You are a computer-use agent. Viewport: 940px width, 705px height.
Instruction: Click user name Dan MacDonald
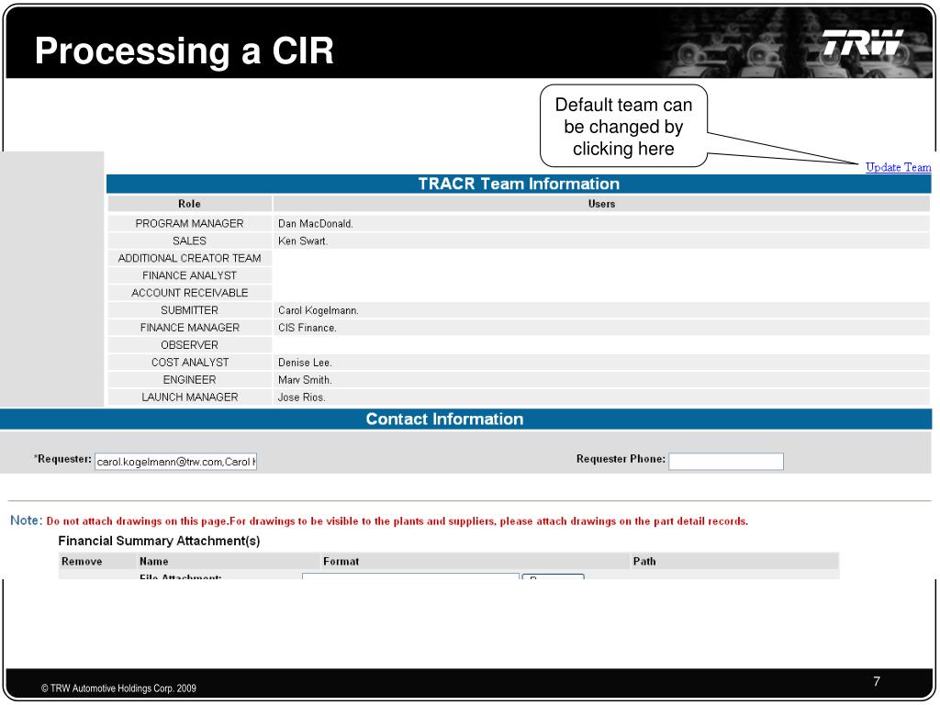click(316, 224)
